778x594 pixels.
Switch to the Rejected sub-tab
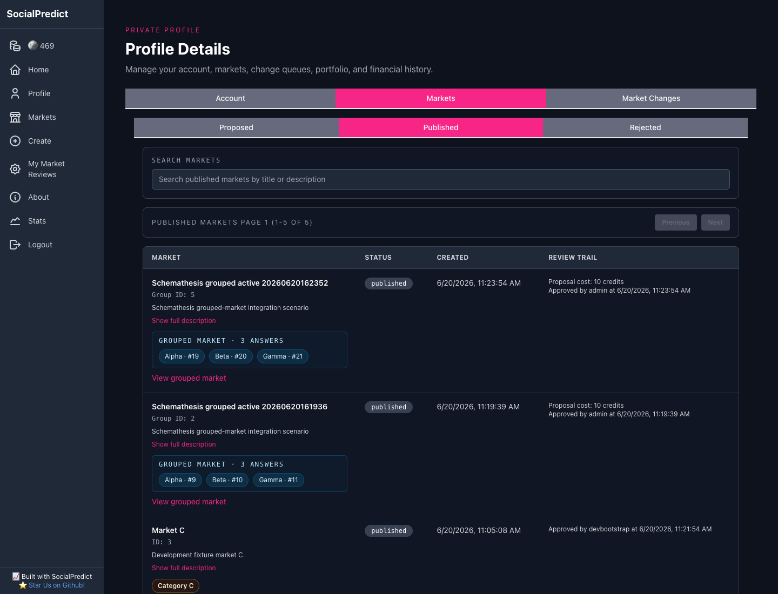645,127
